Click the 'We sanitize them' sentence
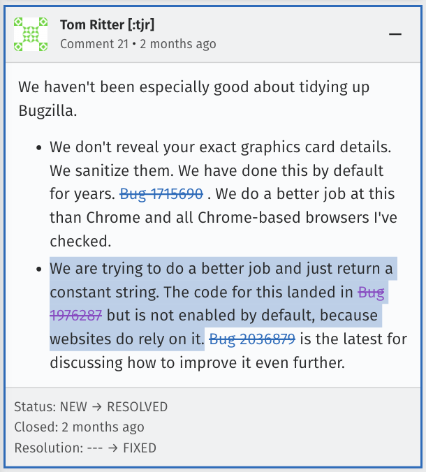The width and height of the screenshot is (426, 472). 112,170
